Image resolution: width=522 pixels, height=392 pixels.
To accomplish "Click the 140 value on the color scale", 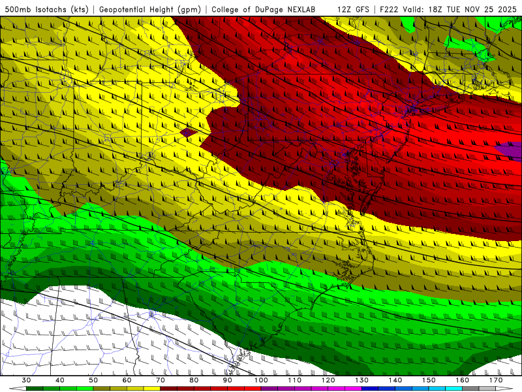I will tap(395, 380).
